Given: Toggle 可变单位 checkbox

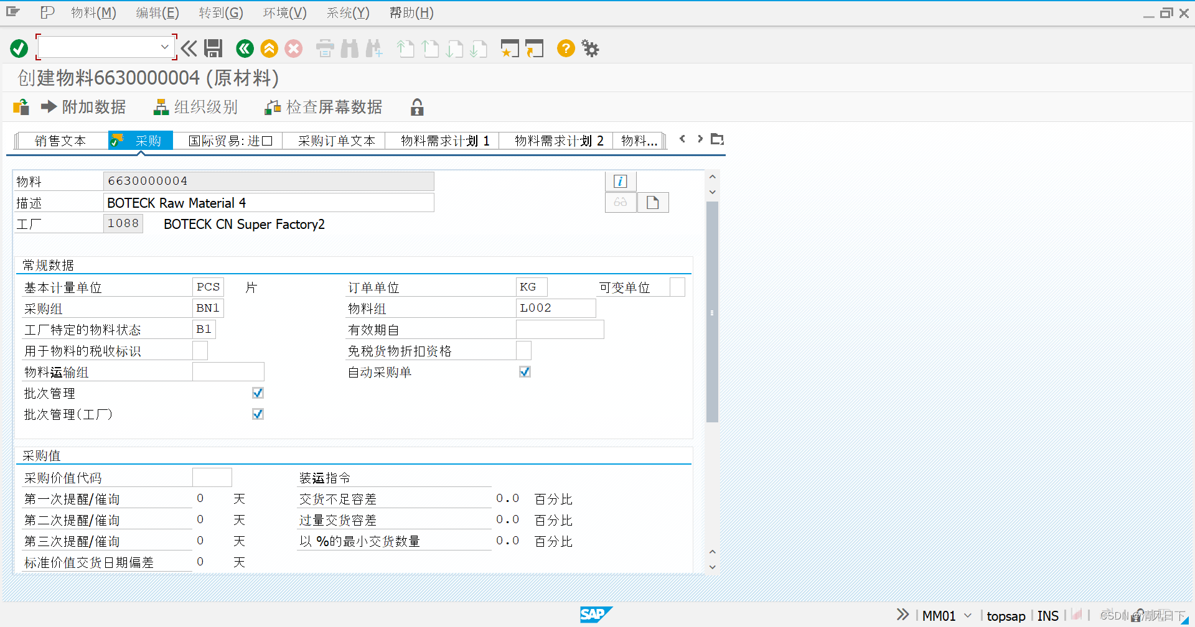Looking at the screenshot, I should click(x=678, y=287).
